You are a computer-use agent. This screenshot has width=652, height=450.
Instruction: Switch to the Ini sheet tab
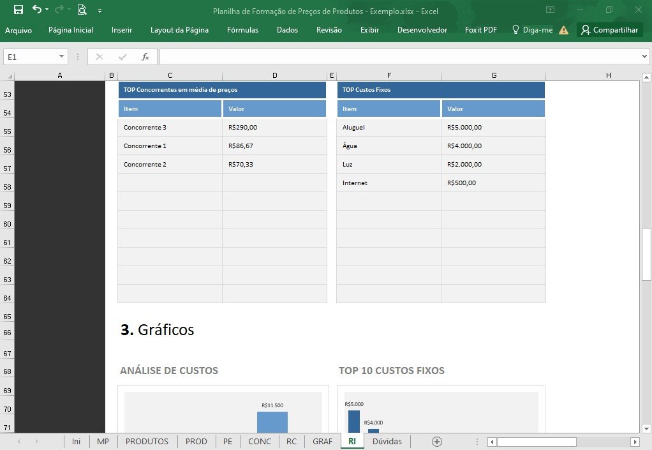click(x=76, y=441)
